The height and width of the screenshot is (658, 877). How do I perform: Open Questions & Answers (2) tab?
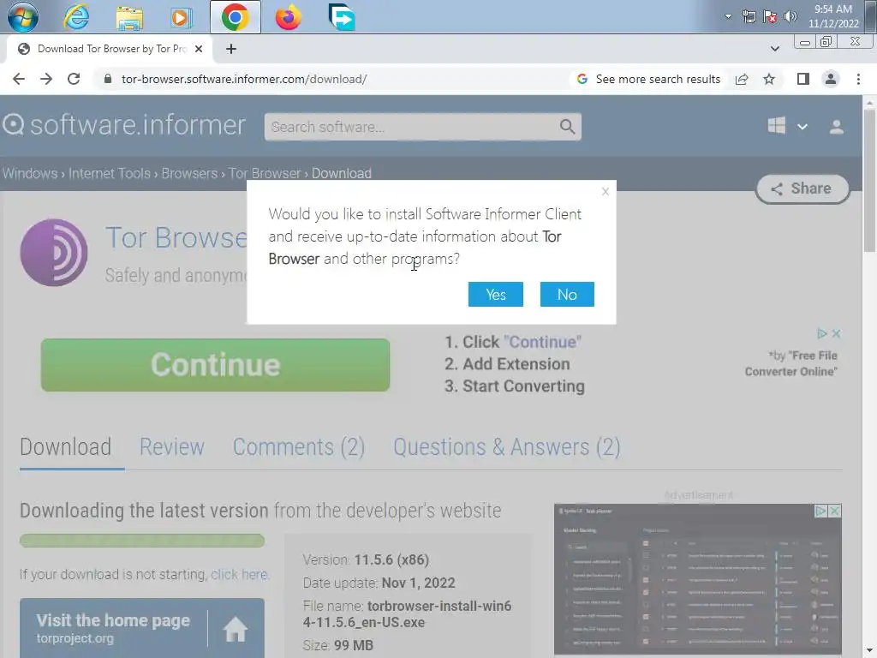pyautogui.click(x=507, y=447)
